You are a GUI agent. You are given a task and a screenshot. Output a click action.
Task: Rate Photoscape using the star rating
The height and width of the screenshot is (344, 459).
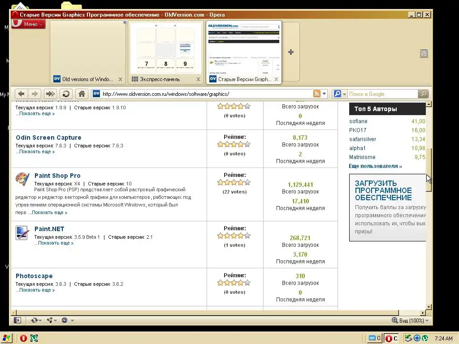pos(234,283)
